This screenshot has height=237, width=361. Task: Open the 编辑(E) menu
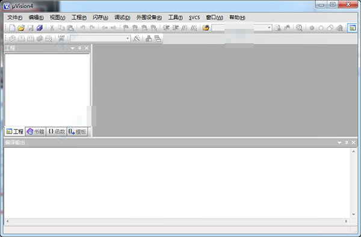[x=36, y=17]
